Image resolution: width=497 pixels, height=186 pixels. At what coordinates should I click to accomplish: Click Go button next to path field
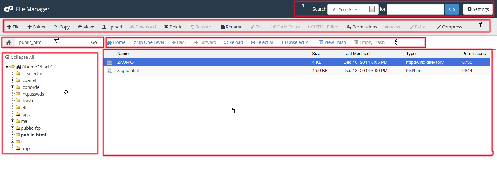[x=94, y=42]
